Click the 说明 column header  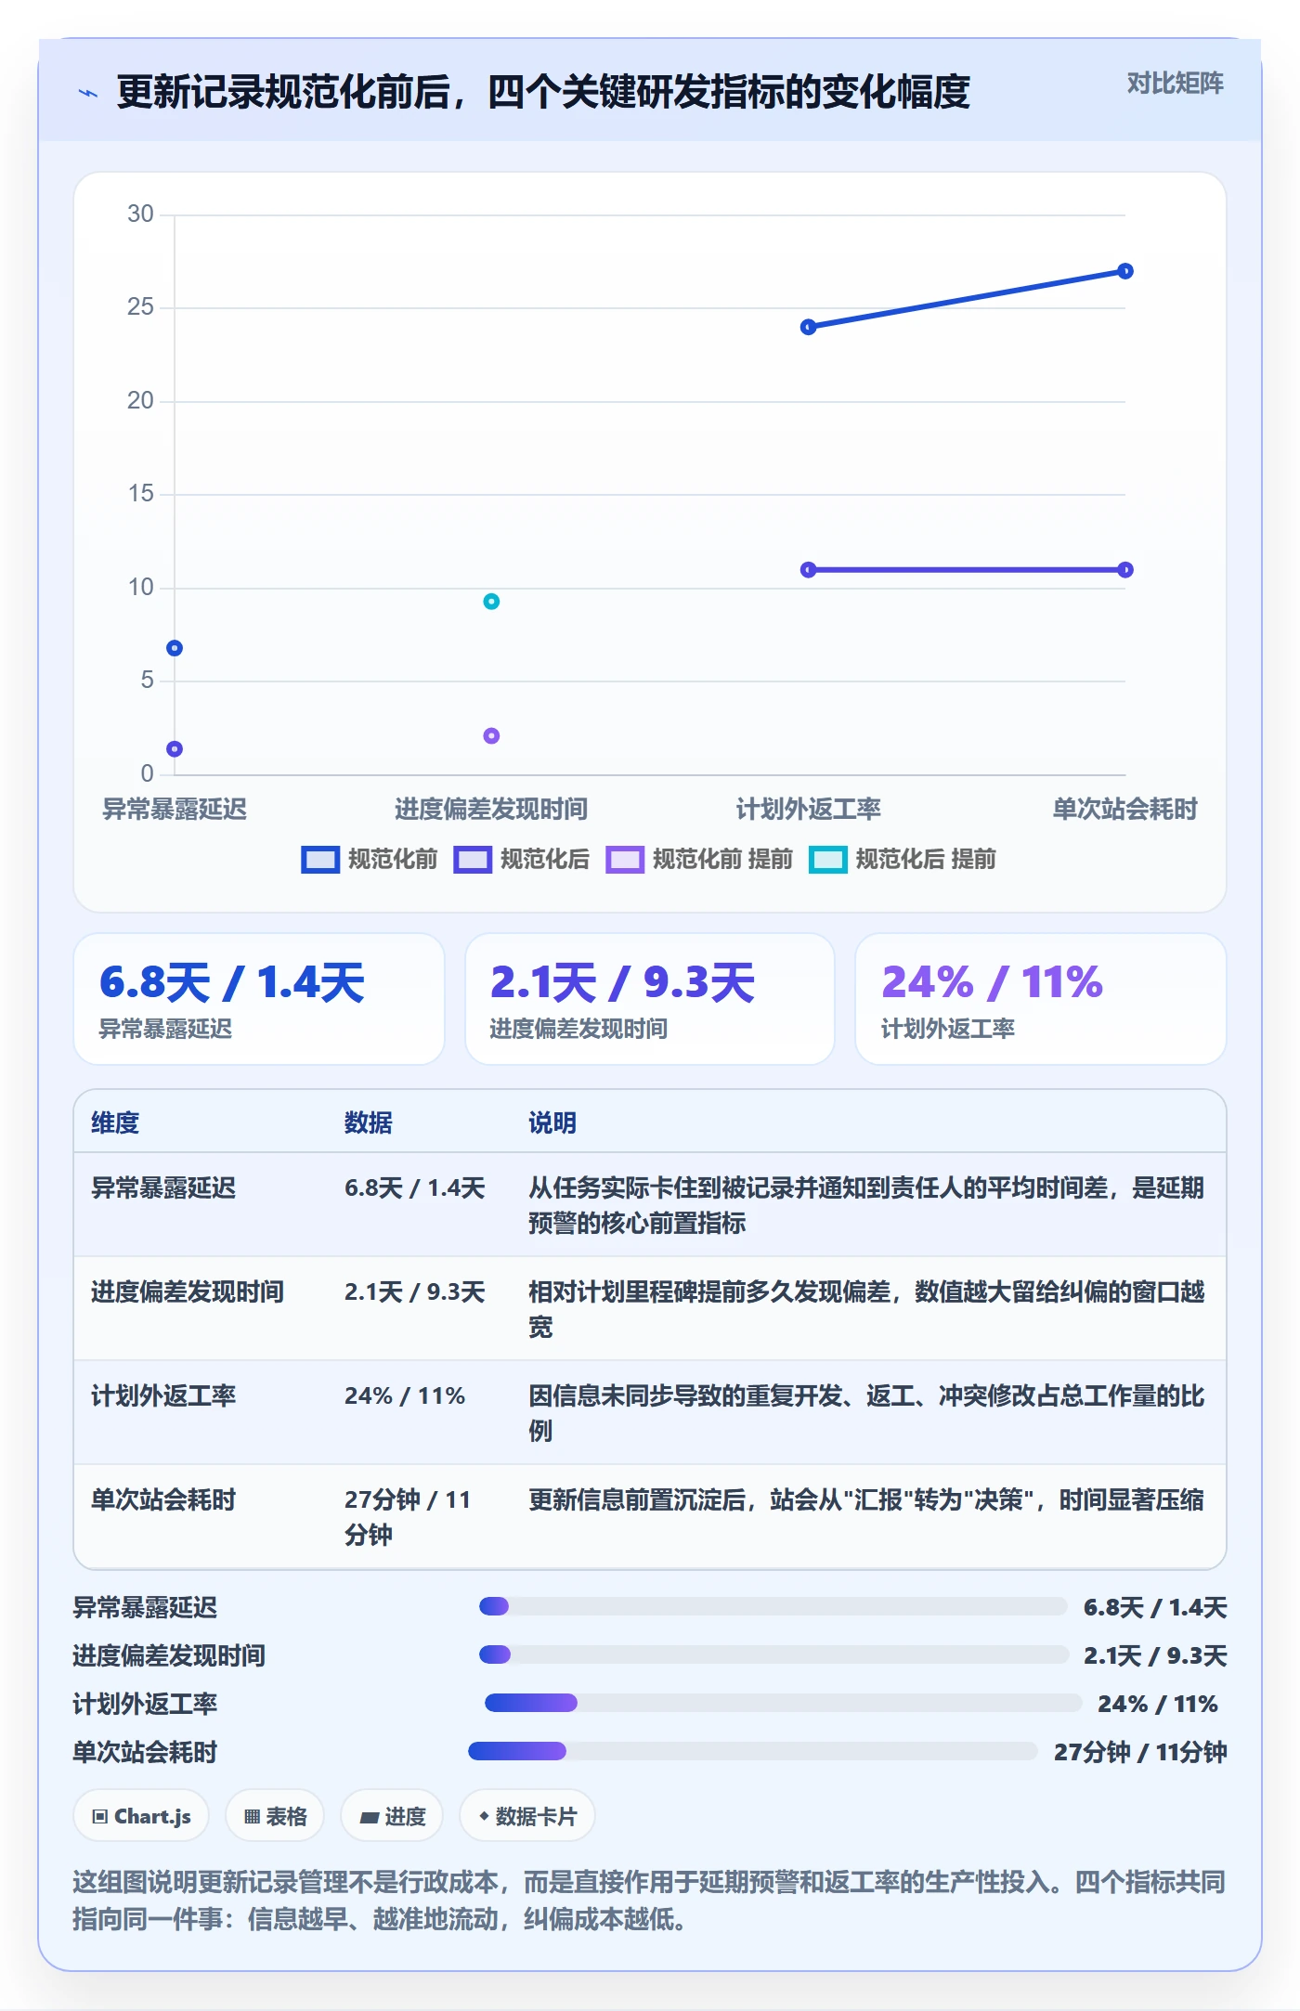pos(552,1122)
